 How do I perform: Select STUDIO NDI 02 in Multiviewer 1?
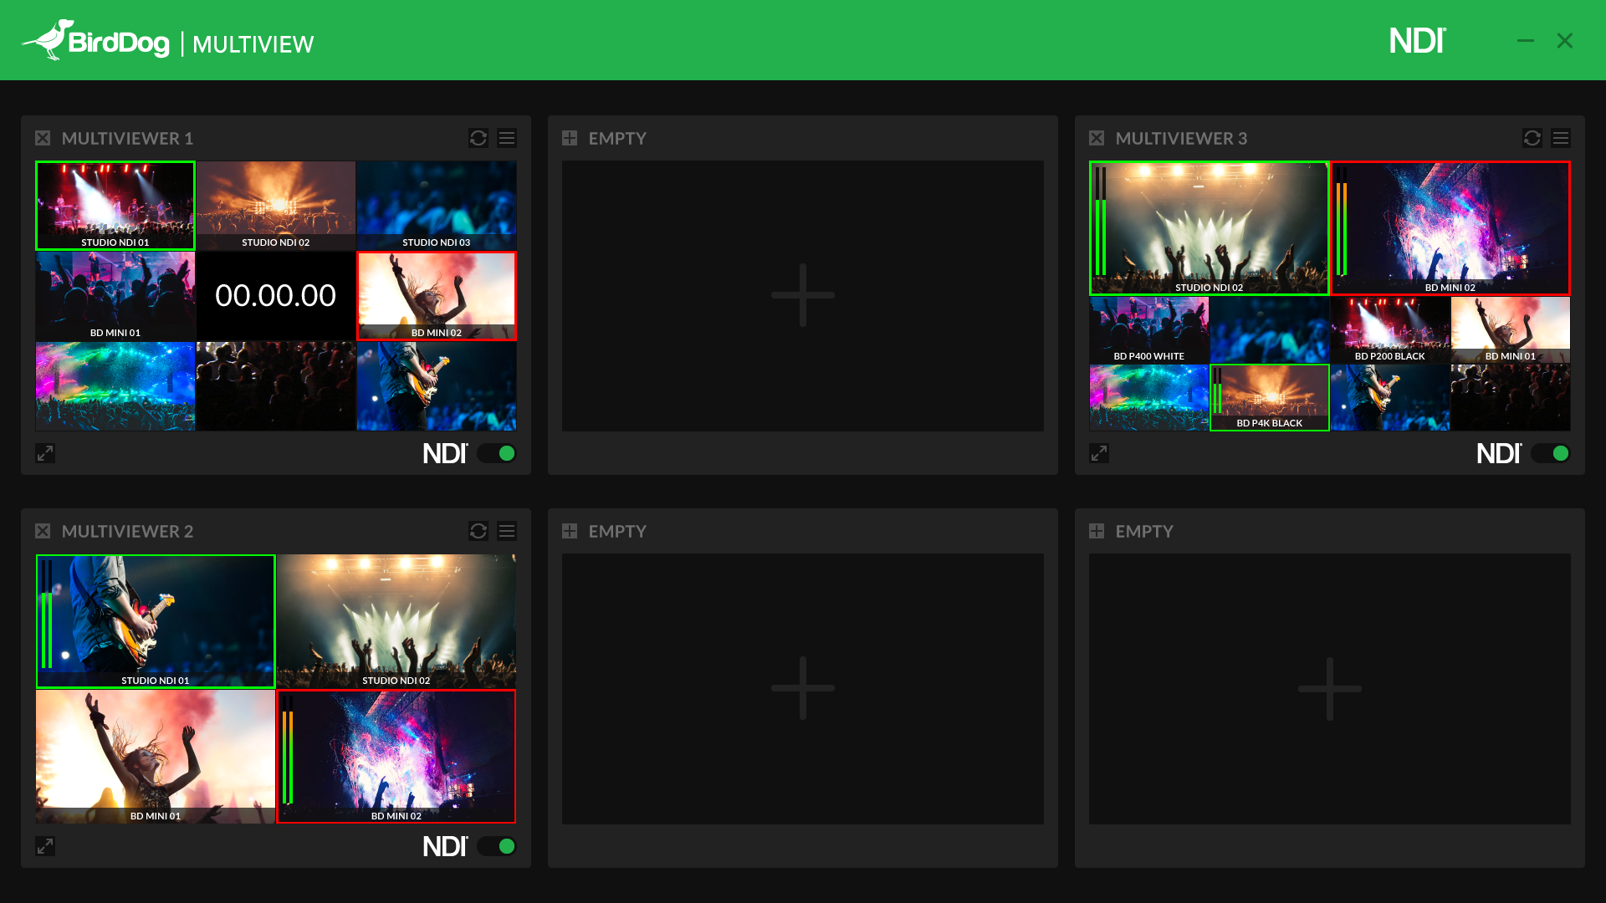point(276,206)
